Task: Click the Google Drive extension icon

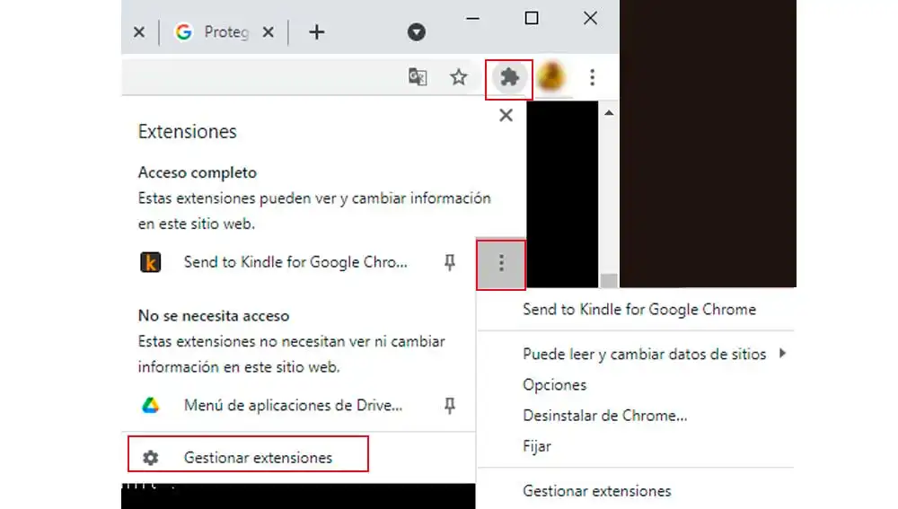Action: pos(151,406)
